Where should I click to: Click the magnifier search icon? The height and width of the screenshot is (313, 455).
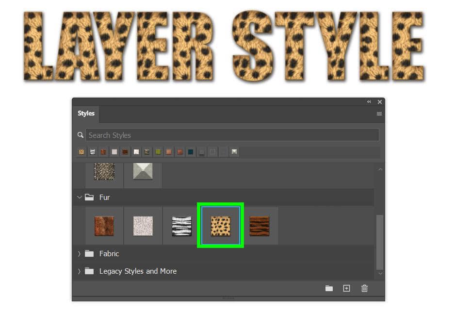click(81, 135)
